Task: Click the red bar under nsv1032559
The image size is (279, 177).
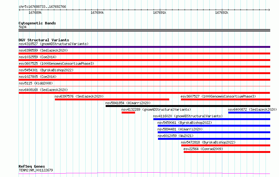Action: coord(144,60)
